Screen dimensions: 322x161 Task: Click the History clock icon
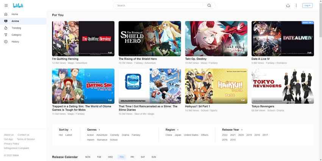coord(6,42)
